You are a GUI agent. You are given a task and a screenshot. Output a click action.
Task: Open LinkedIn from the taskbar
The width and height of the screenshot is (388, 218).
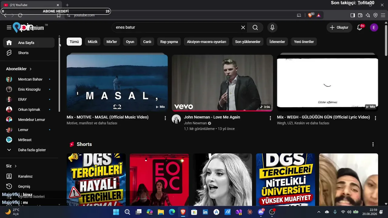coord(205,212)
